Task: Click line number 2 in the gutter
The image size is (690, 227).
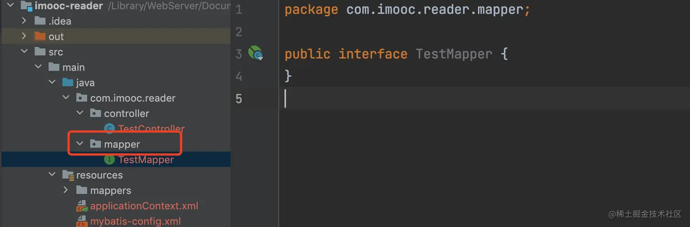Action: pos(239,32)
